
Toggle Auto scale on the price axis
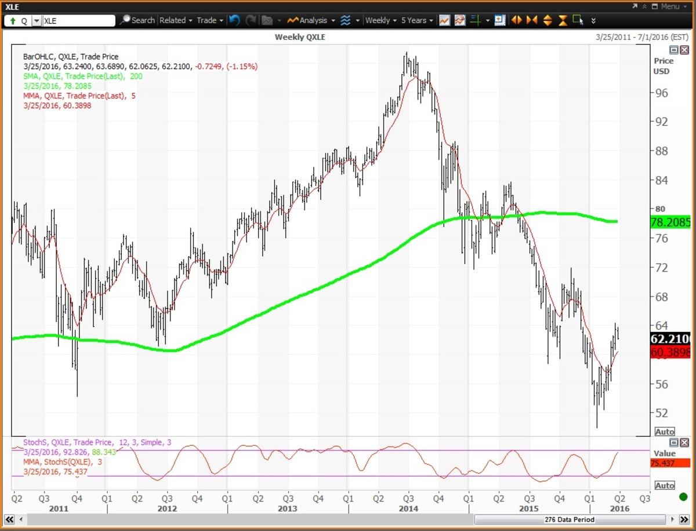click(x=664, y=431)
